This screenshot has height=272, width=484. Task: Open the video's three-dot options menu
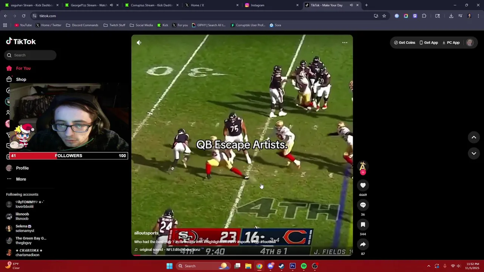[x=345, y=43]
